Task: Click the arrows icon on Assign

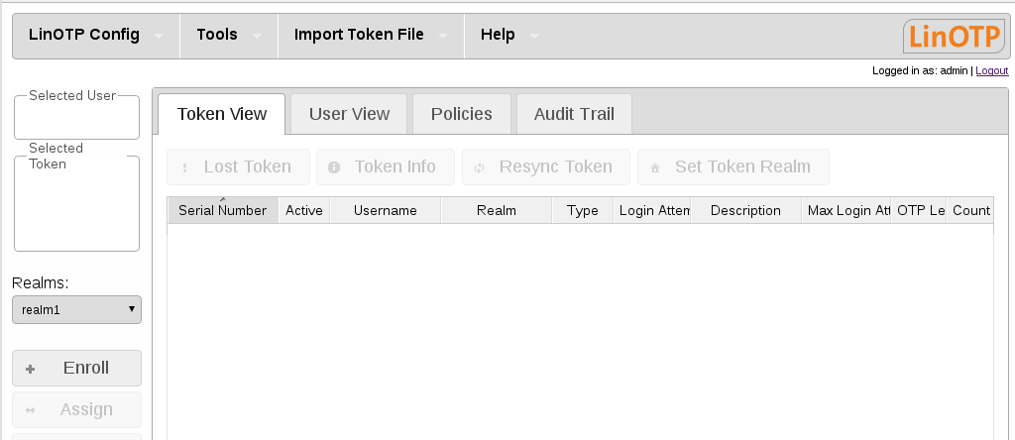Action: 30,410
